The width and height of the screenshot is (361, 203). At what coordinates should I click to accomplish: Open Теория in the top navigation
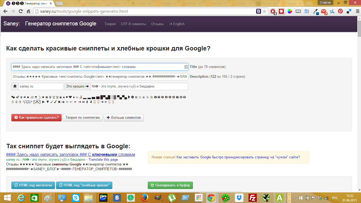(110, 24)
